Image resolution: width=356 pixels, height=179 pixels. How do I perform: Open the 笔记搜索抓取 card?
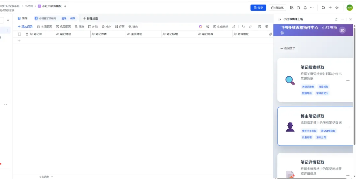point(315,80)
